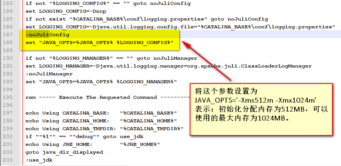Select line number 190 in the margin
Screen dimensions: 341x166
tap(8, 58)
